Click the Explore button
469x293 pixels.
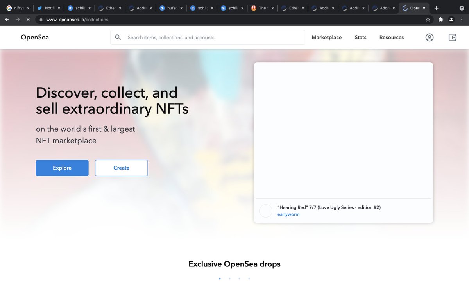[62, 168]
